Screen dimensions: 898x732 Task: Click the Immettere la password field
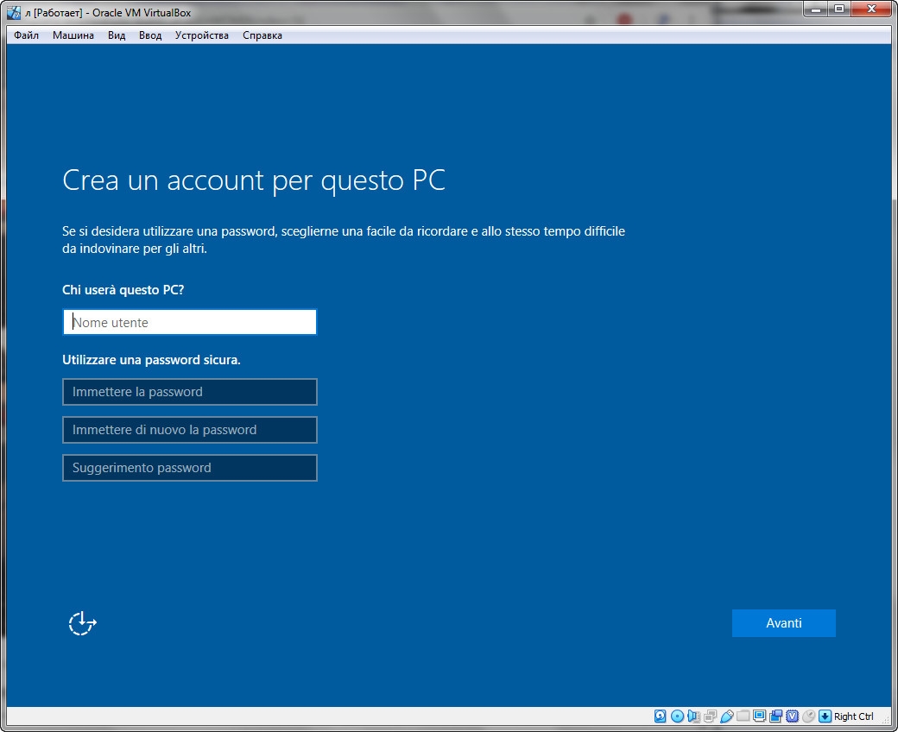pos(190,392)
